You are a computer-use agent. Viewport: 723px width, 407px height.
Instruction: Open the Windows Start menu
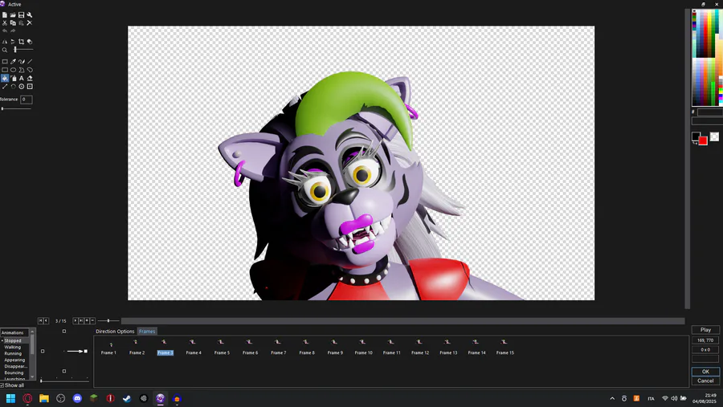(10, 398)
